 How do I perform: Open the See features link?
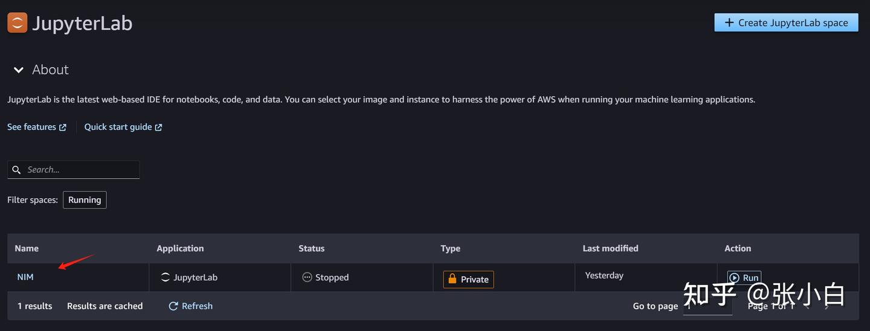(x=31, y=127)
